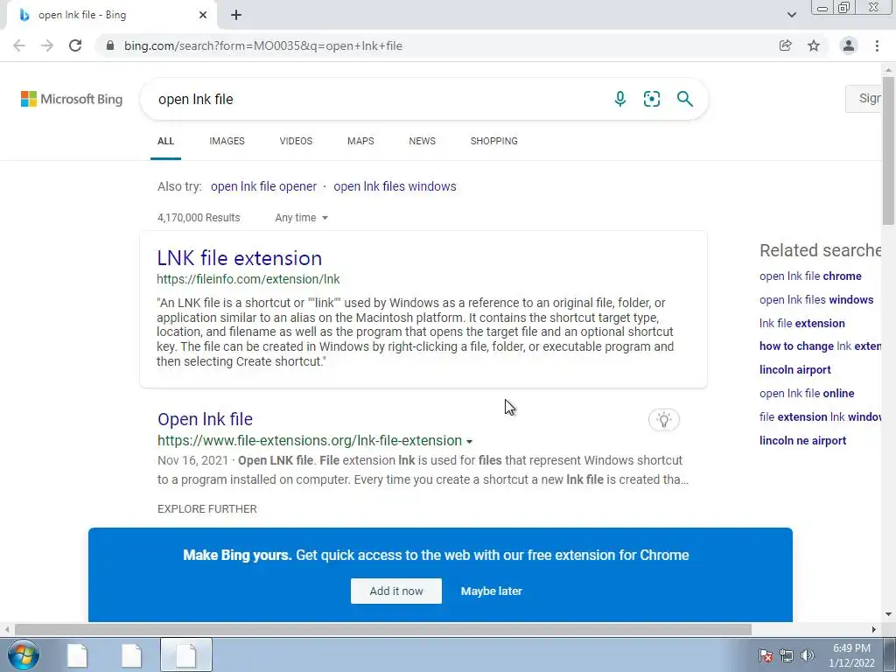Click the 'EXPLORE FURTHER' label

206,508
